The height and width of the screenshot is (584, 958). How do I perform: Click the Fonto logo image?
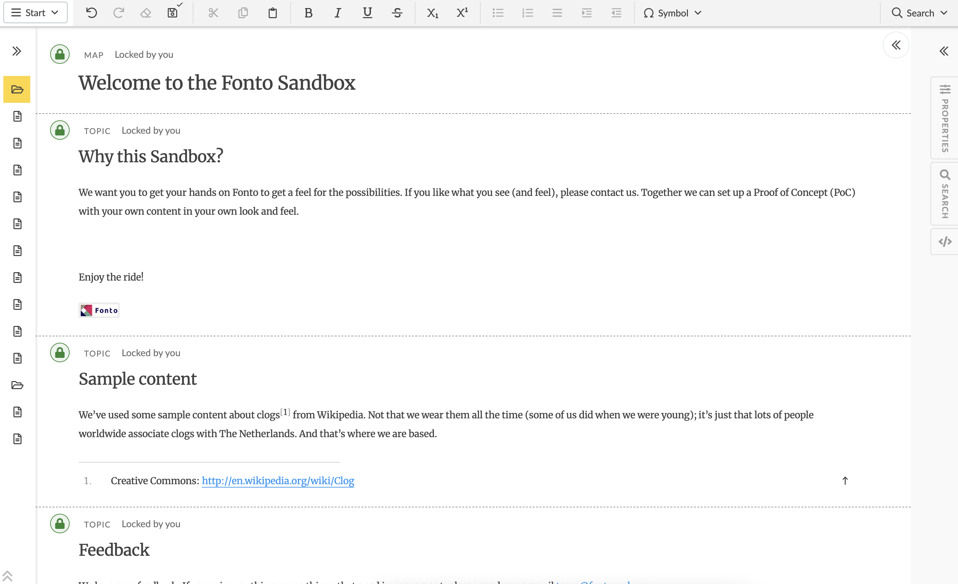point(99,310)
